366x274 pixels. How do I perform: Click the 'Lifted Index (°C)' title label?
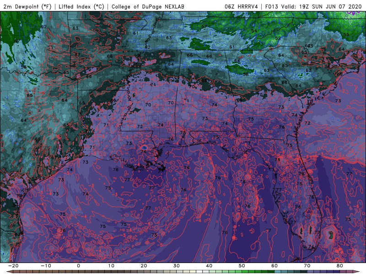click(81, 6)
